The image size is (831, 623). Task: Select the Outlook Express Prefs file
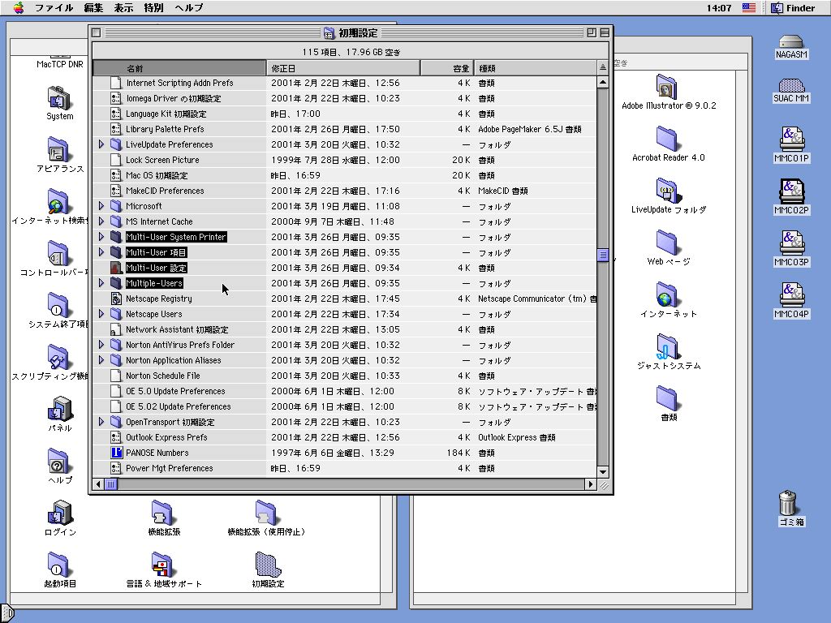166,437
